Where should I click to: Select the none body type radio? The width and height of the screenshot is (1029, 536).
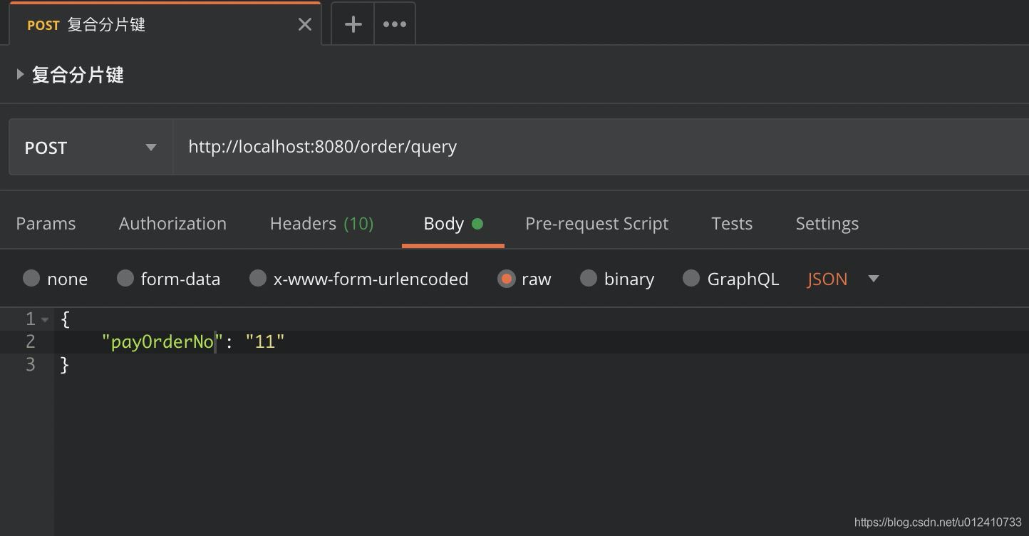(31, 279)
